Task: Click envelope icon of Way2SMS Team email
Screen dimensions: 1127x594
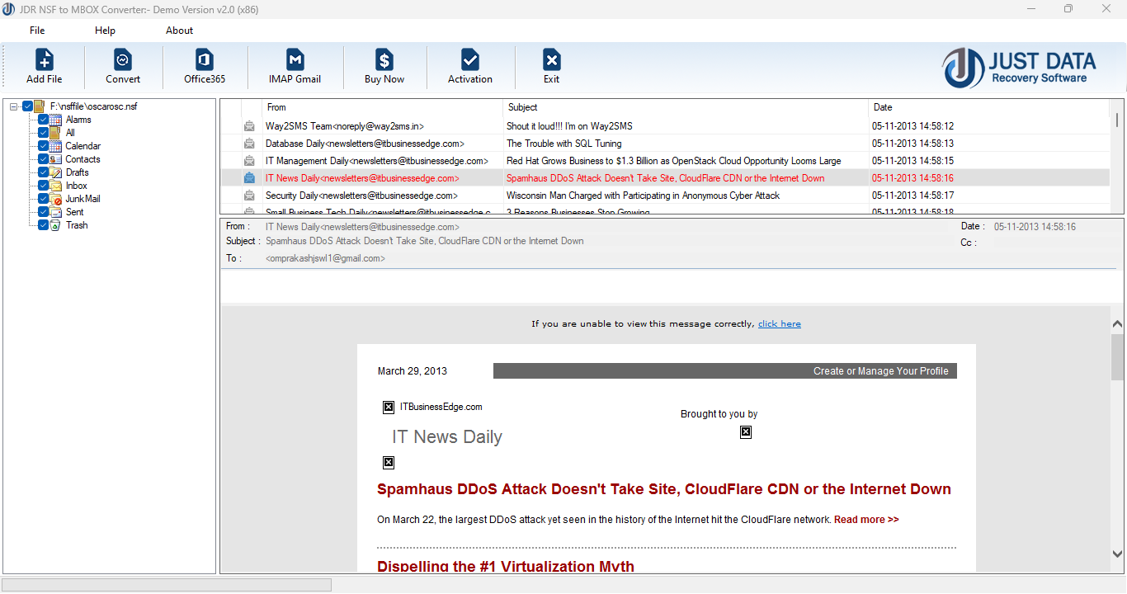Action: [x=249, y=126]
